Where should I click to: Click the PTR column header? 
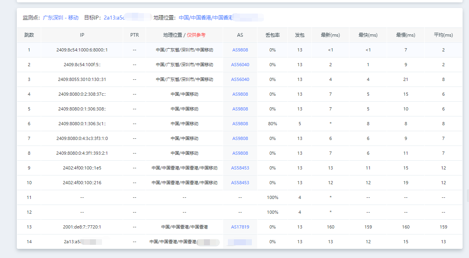[134, 35]
